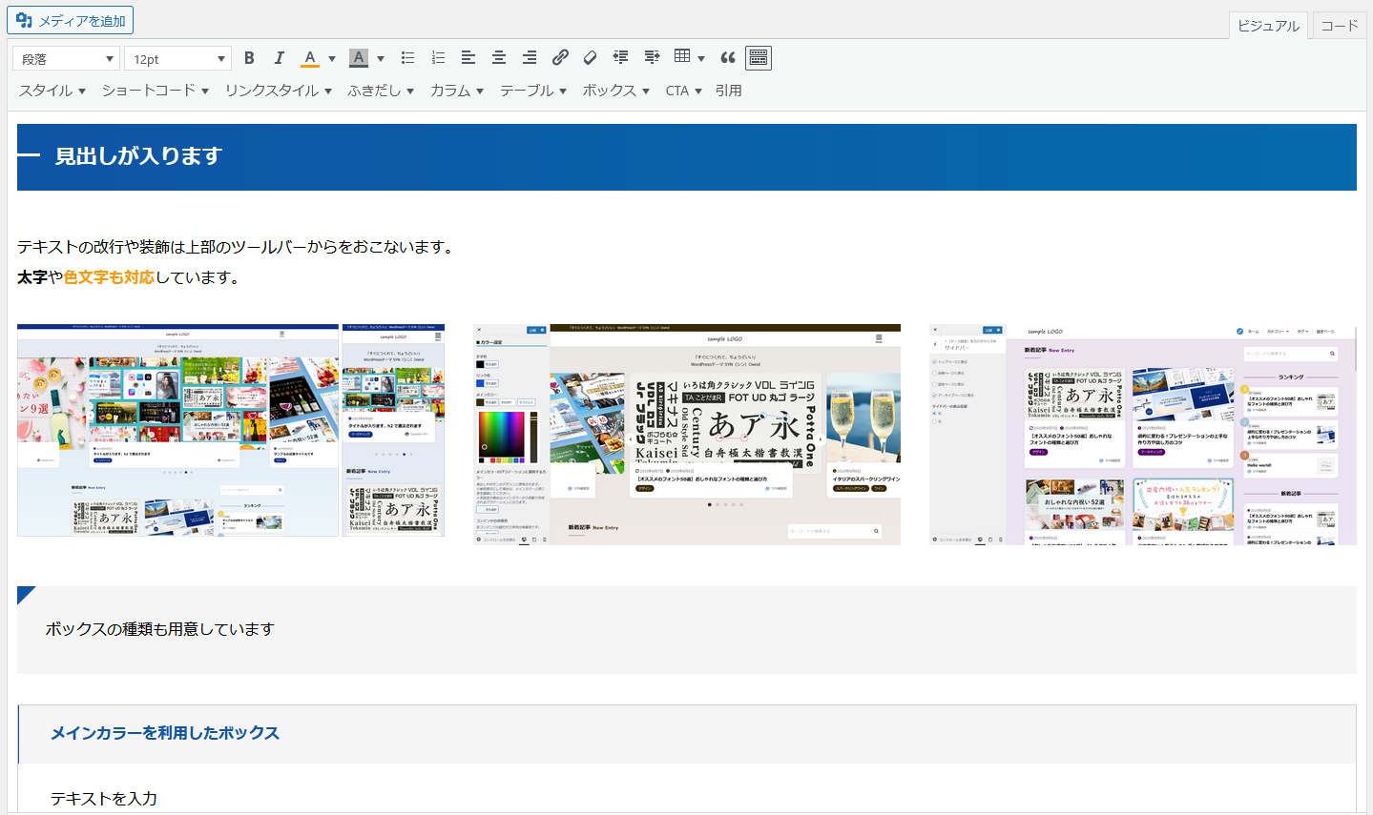The image size is (1373, 815).
Task: Open the ショートコード menu
Action: coord(155,91)
